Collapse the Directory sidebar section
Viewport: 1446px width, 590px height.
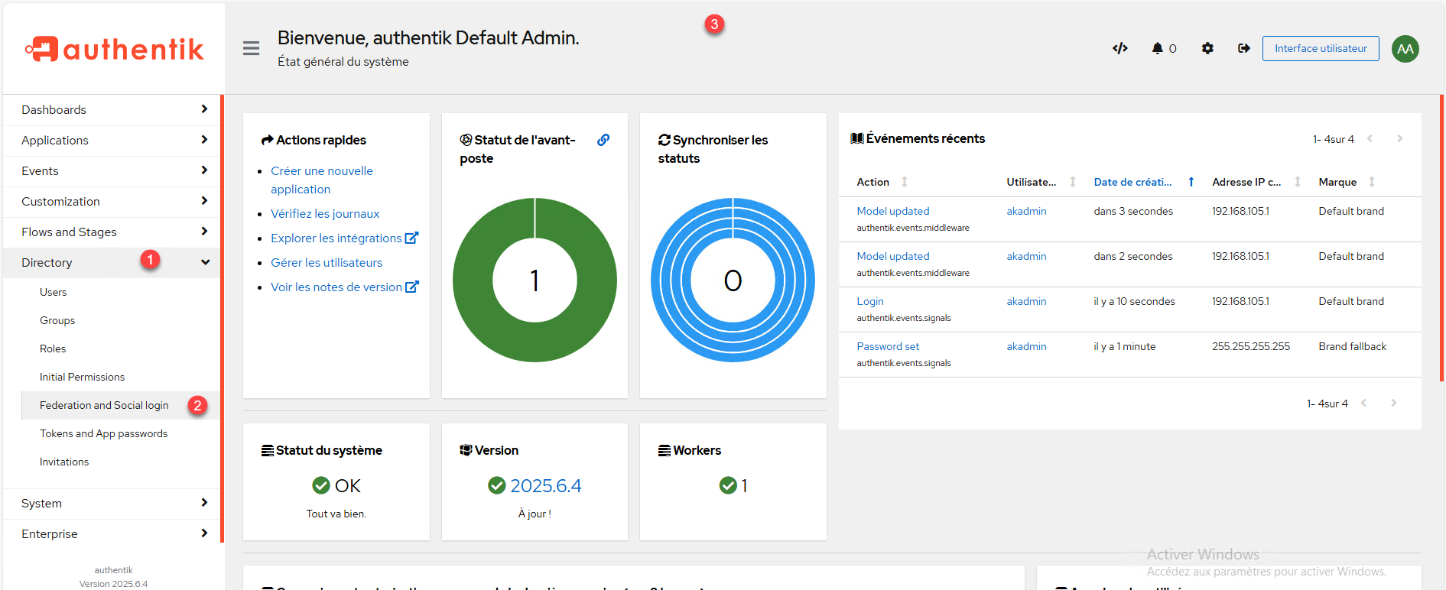click(113, 262)
